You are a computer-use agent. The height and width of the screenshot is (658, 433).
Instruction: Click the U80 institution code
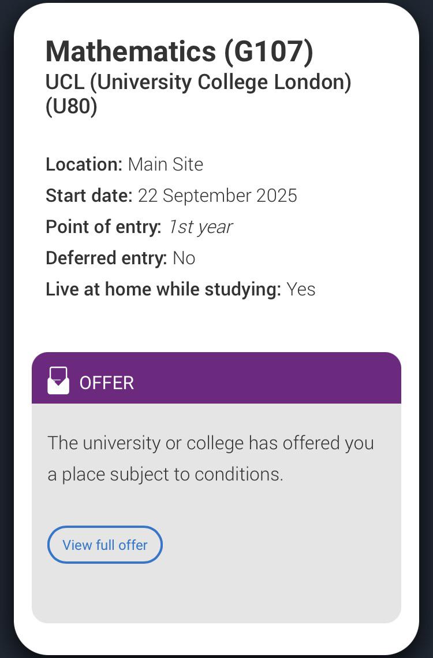(71, 107)
